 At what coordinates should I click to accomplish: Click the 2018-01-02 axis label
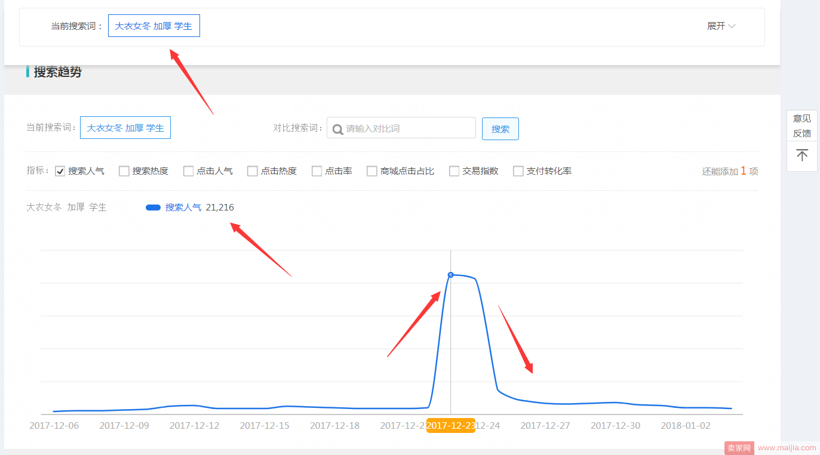click(686, 426)
